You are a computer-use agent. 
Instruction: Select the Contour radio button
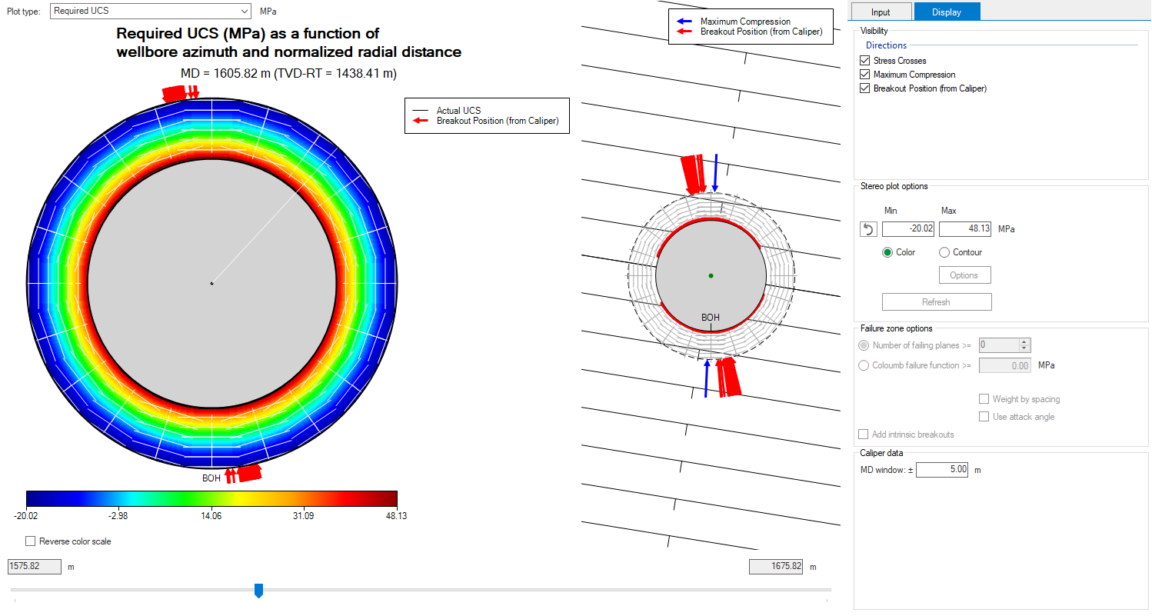pos(944,252)
